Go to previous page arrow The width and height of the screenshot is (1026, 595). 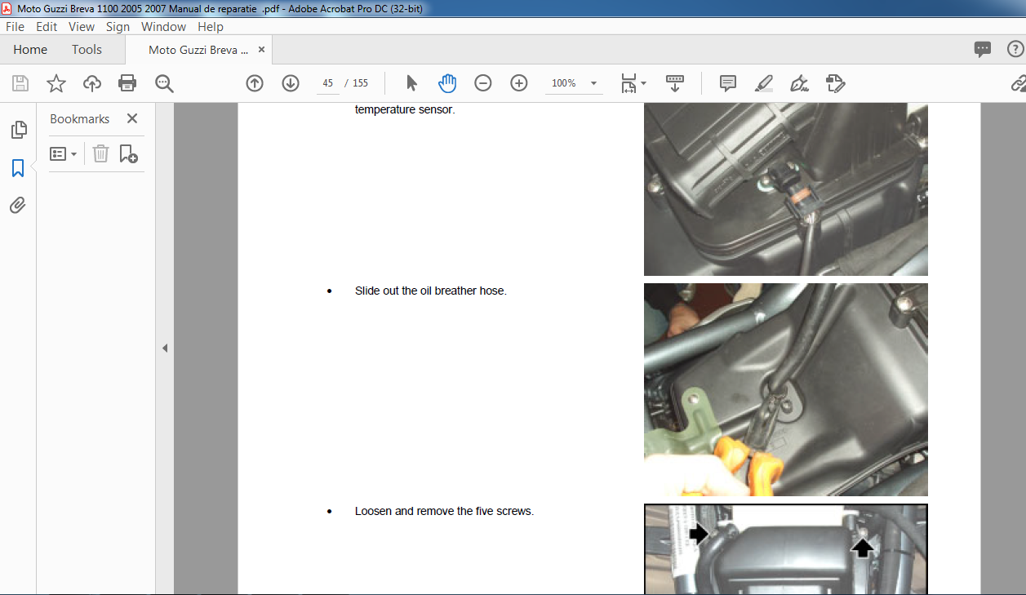[255, 83]
